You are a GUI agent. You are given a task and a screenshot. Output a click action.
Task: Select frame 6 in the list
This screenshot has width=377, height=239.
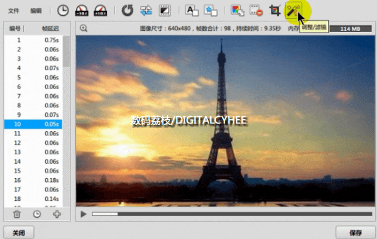pos(33,87)
